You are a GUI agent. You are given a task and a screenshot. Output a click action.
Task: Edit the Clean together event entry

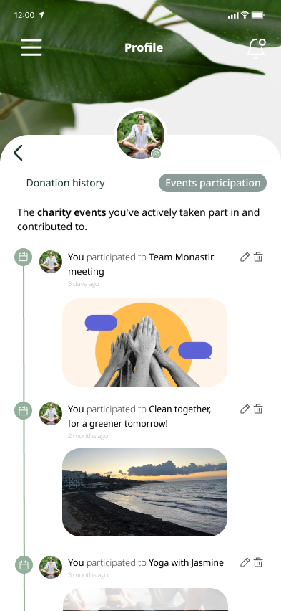coord(245,409)
